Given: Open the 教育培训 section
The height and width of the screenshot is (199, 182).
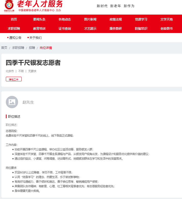Looking at the screenshot, I should 39,29.
